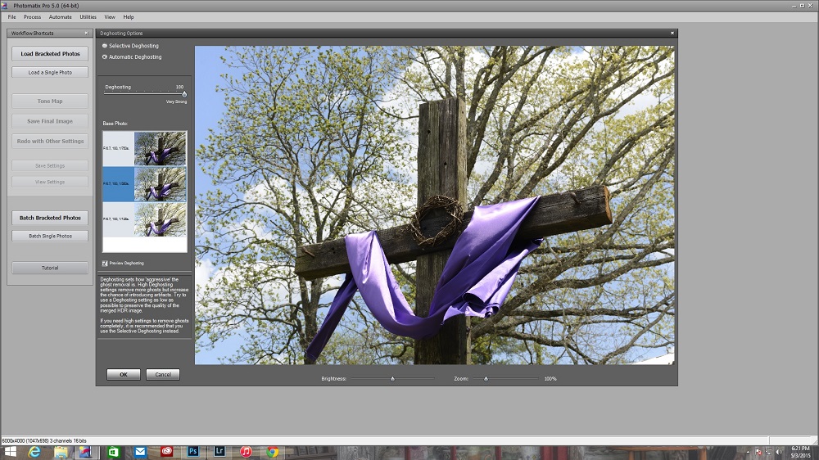
Task: Open the Utilities menu
Action: point(88,16)
